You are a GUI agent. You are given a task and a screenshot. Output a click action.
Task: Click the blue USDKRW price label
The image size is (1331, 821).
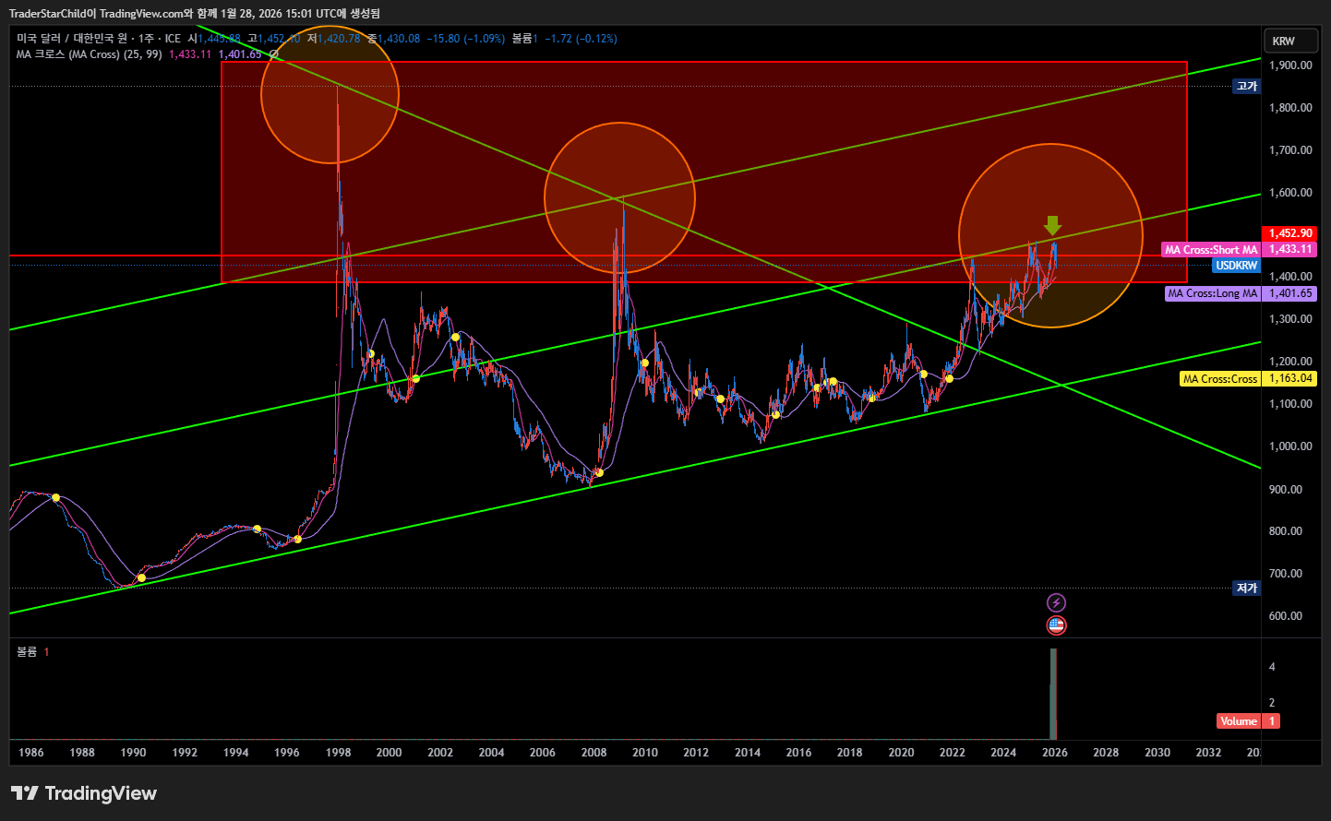click(1236, 266)
